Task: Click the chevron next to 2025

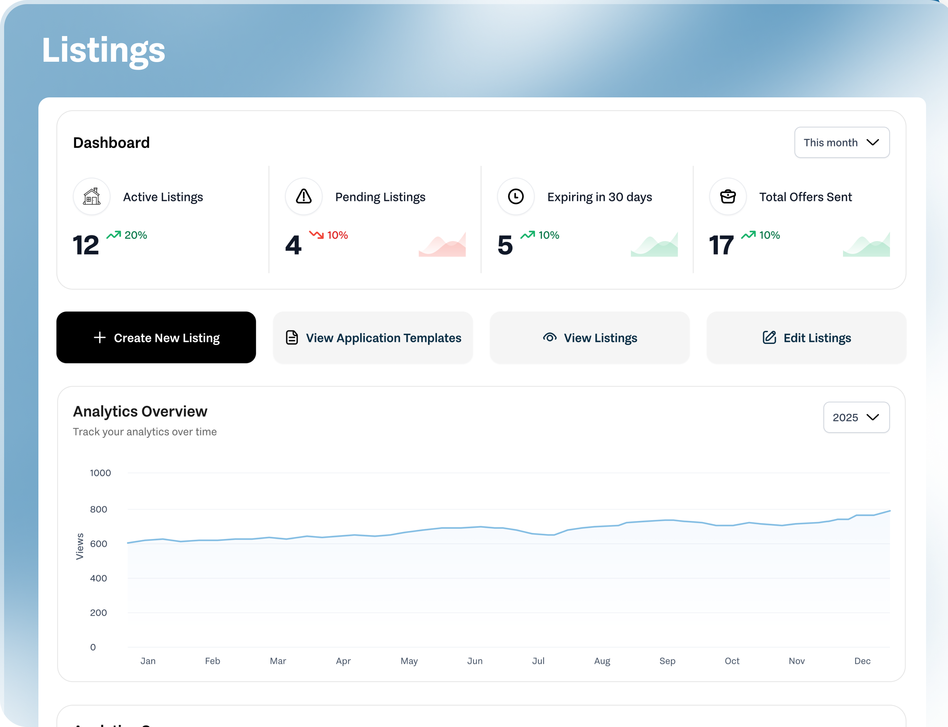Action: [x=873, y=417]
